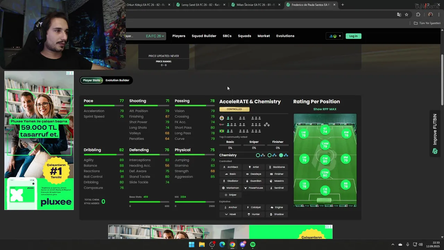Select the Shadow chemistry style

click(277, 214)
